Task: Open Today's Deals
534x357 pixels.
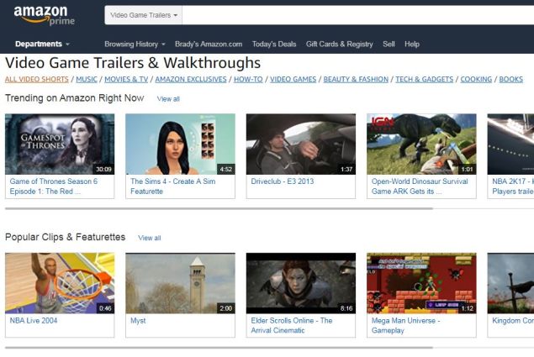Action: (274, 45)
